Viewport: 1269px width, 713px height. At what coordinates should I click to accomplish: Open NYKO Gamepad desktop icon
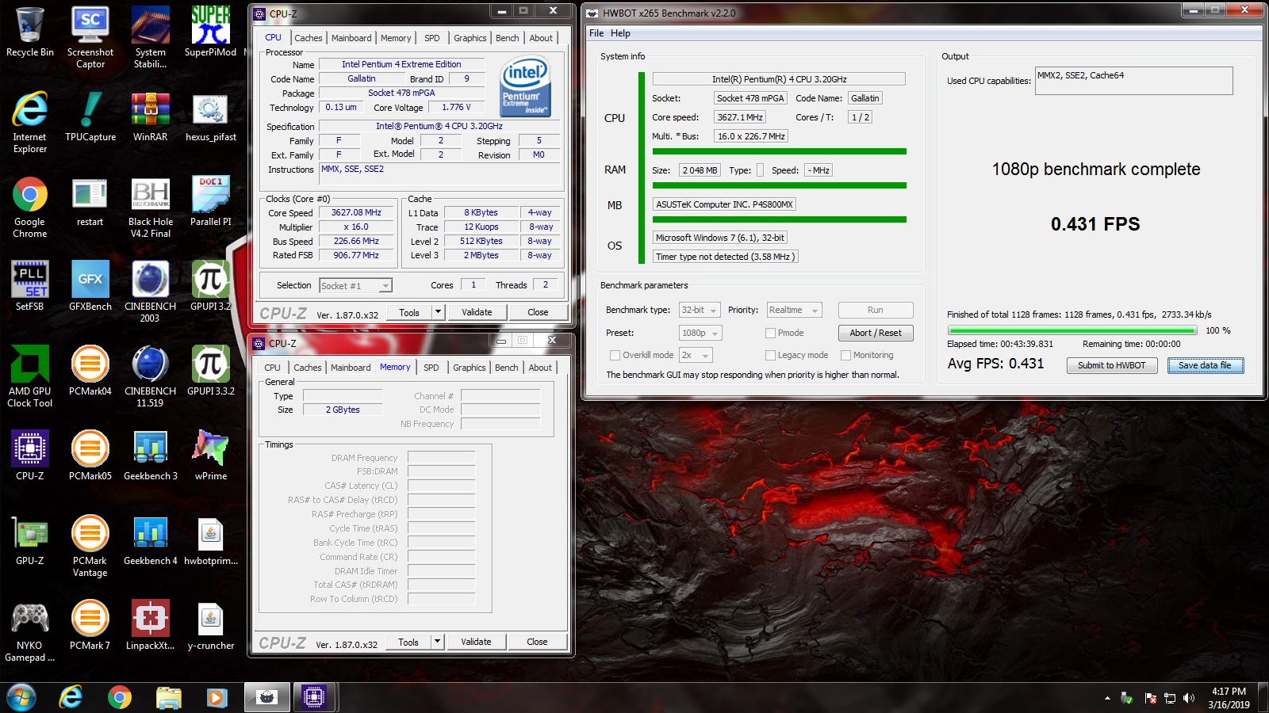point(30,631)
